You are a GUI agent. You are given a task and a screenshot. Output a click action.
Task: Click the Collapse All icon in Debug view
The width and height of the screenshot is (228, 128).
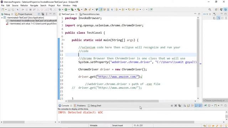click(x=39, y=14)
